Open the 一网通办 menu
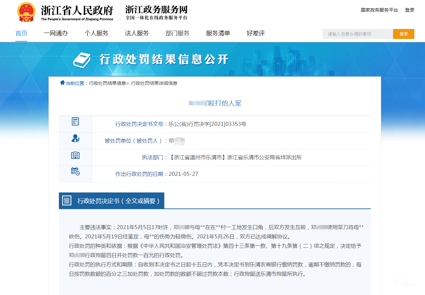Image resolution: width=425 pixels, height=295 pixels. click(x=56, y=33)
